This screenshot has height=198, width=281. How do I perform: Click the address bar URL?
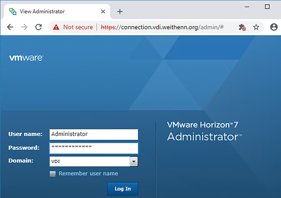click(x=162, y=27)
